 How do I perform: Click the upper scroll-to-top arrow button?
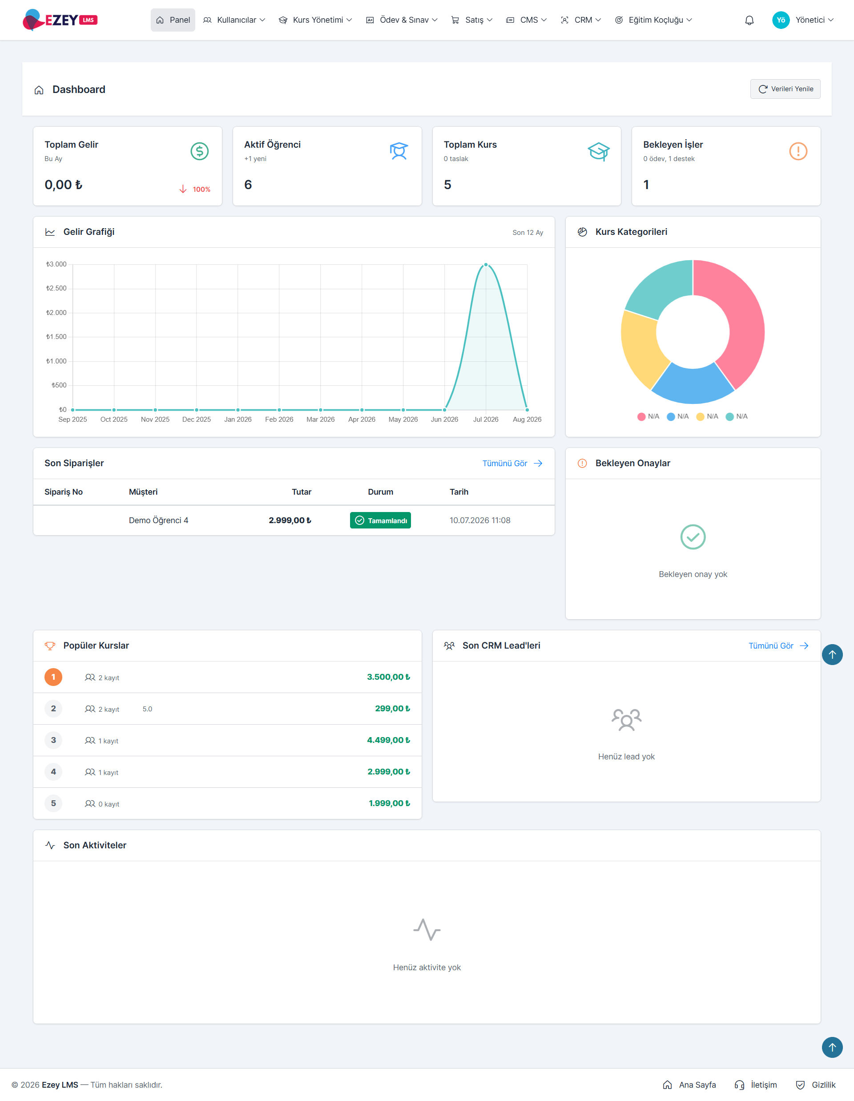click(832, 654)
